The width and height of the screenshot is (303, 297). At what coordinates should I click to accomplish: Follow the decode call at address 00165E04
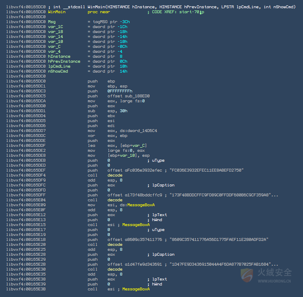pyautogui.click(x=115, y=200)
